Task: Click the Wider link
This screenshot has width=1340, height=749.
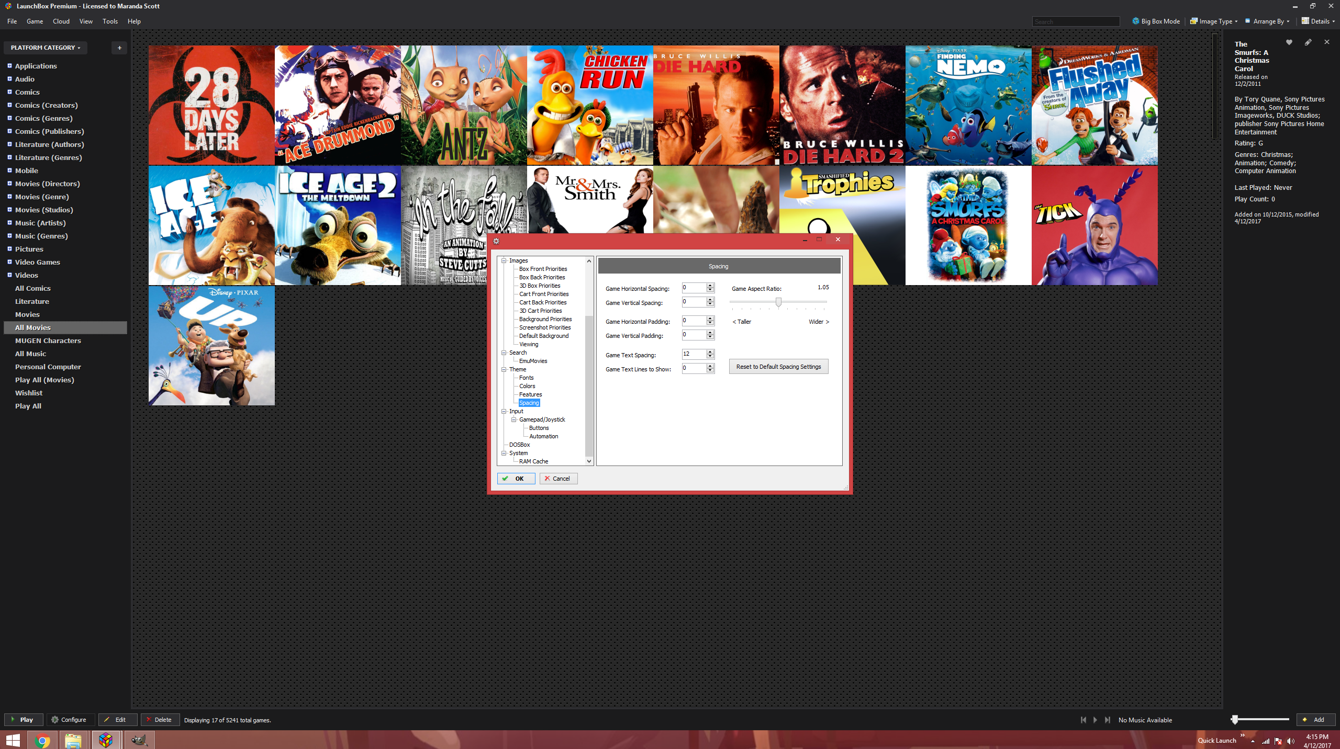Action: pos(819,322)
